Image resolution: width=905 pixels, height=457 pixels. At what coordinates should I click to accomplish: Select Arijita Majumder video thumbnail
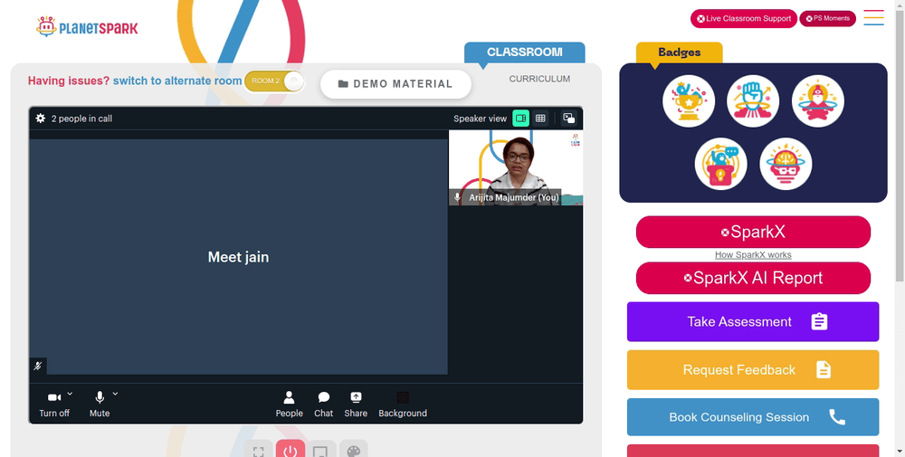(516, 167)
